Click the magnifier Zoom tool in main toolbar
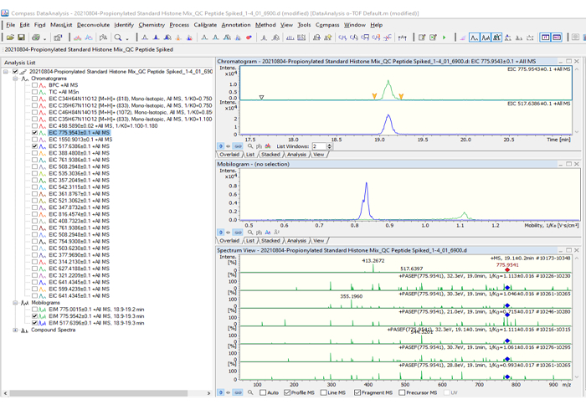 pyautogui.click(x=118, y=38)
